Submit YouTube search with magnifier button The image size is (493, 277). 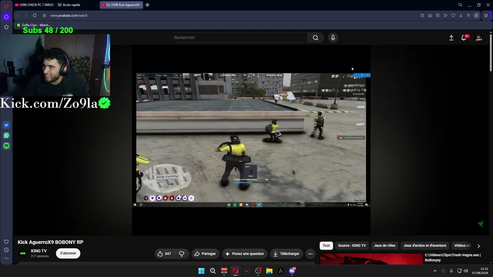point(315,38)
